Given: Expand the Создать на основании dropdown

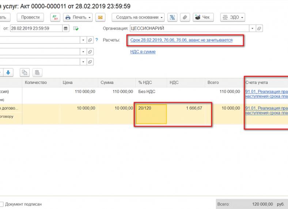Looking at the screenshot, I should point(138,17).
